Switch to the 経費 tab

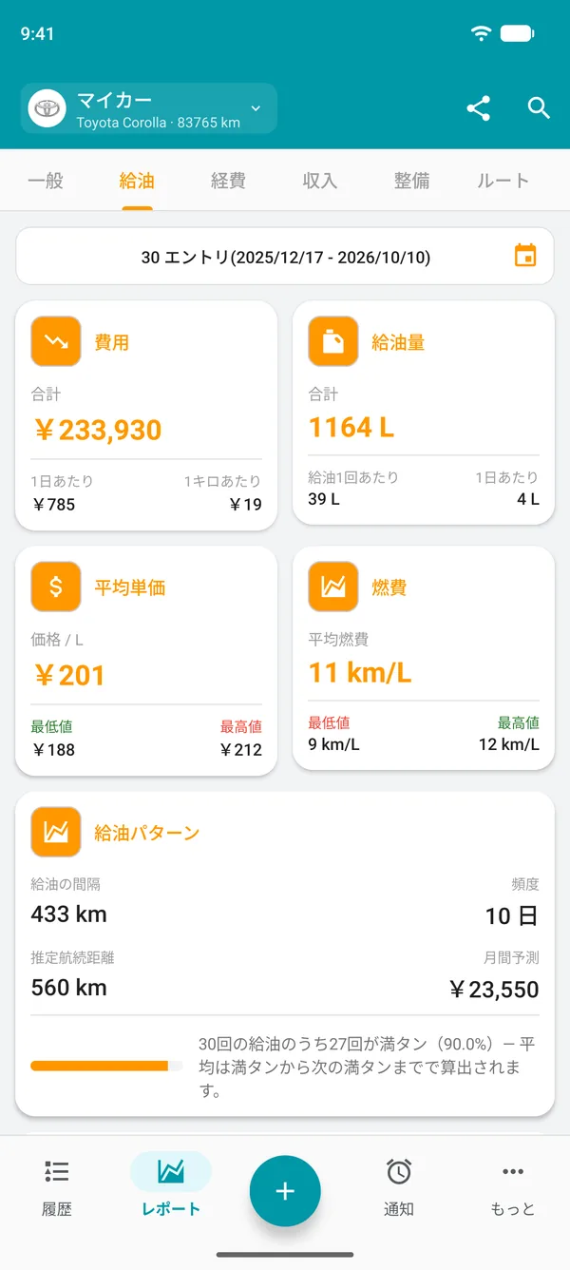pos(228,181)
